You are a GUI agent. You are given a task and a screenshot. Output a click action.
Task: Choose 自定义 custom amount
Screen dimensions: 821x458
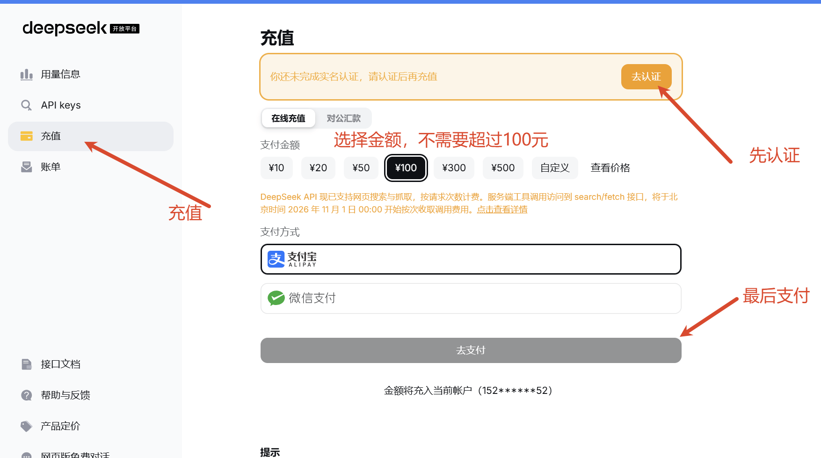[555, 168]
